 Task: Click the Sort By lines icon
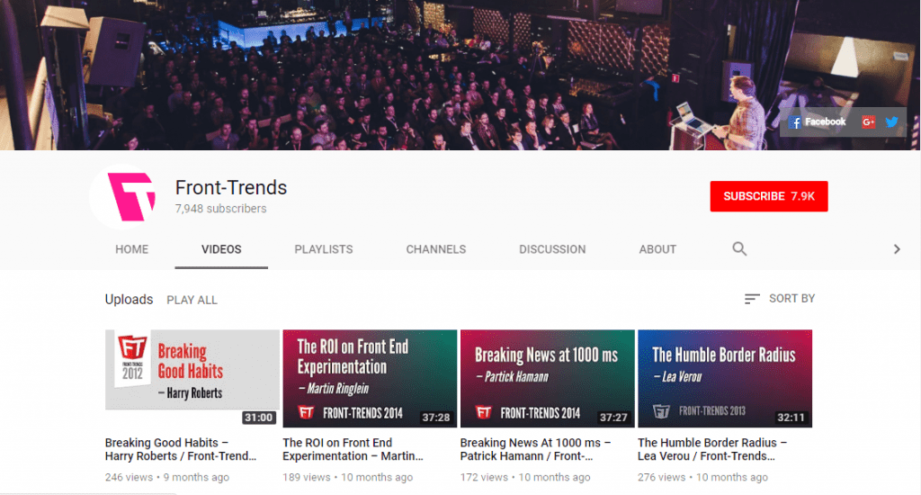tap(751, 299)
